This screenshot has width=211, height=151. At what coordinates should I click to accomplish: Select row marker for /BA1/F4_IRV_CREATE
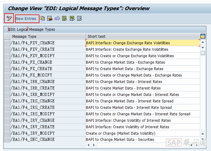tap(7, 127)
